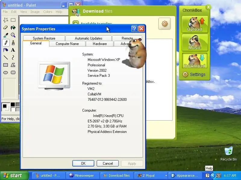Click the product ID 76487-012-9869442-22600
This screenshot has width=241, height=180.
click(x=107, y=100)
